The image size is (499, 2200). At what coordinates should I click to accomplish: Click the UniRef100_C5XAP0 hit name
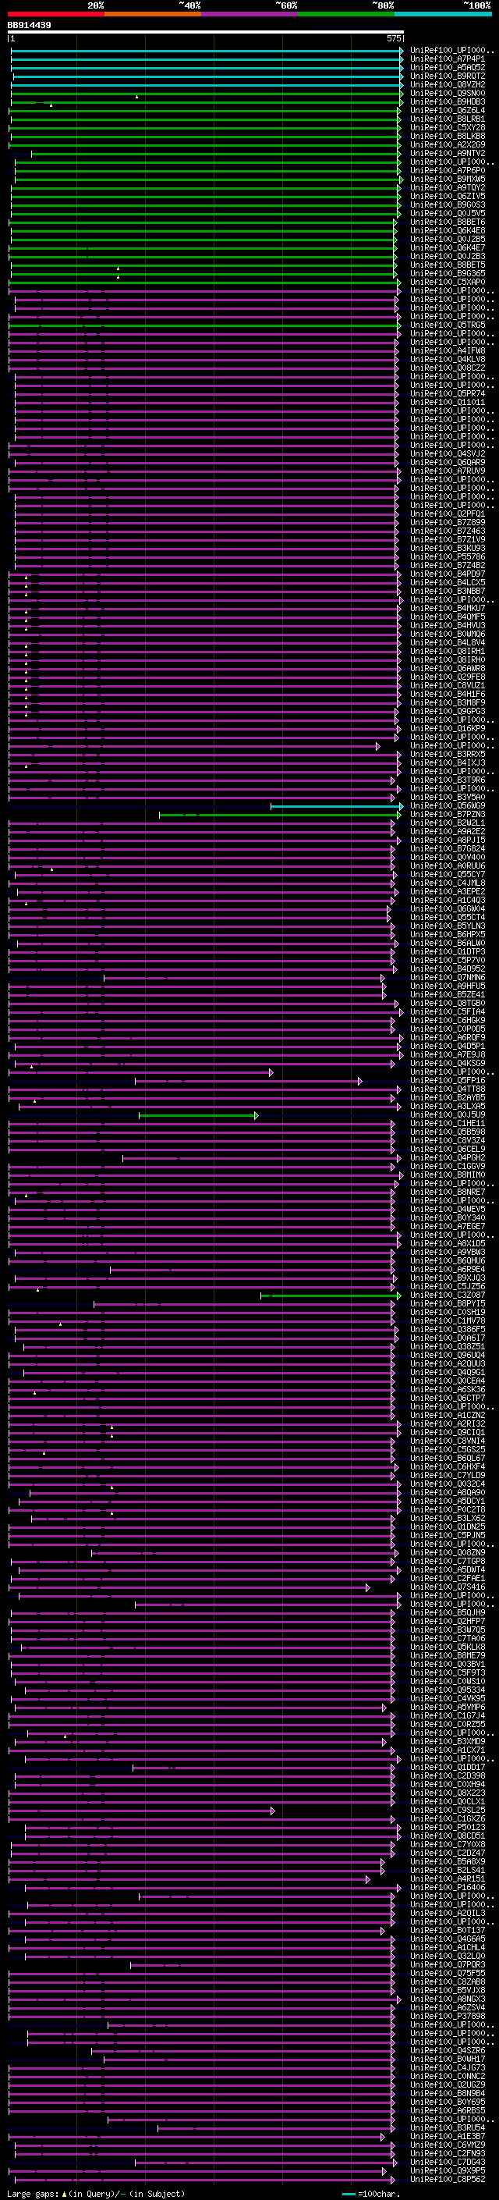(448, 282)
